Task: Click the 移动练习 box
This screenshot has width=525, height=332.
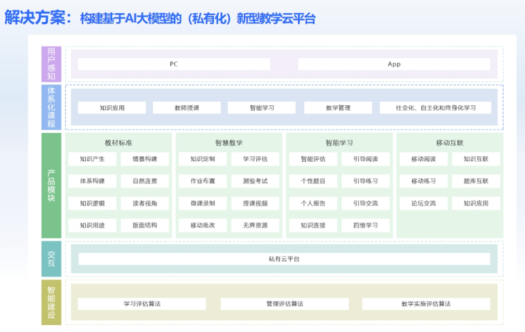Action: [424, 181]
